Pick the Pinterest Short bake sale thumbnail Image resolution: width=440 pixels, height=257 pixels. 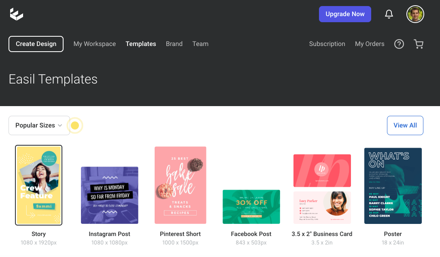click(x=181, y=185)
